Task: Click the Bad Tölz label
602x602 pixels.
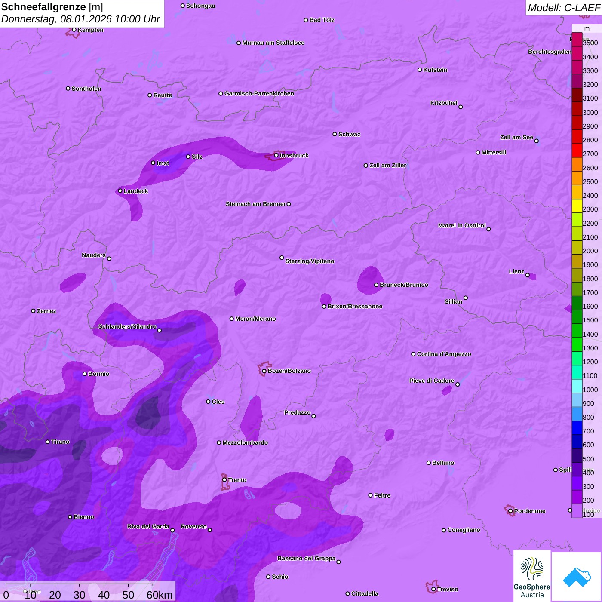Action: pyautogui.click(x=322, y=20)
